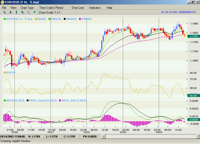The height and width of the screenshot is (144, 200).
Task: Open the Indicators menu
Action: [95, 8]
